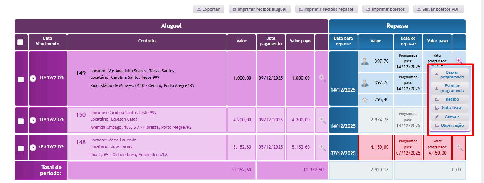Click house icon beside 795,40 value
Viewport: 484px width, 183px height.
(x=365, y=100)
